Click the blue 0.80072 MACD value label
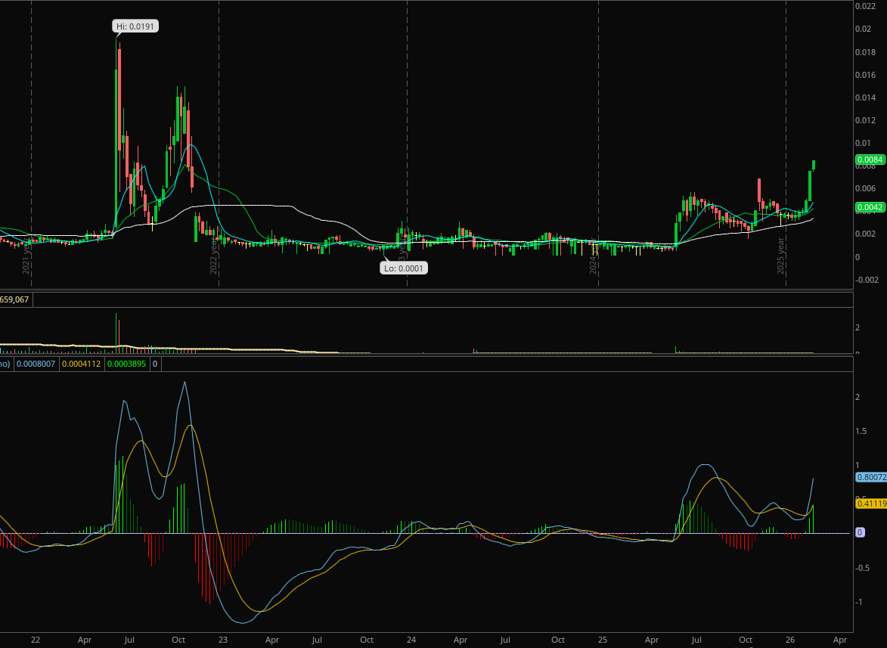The image size is (887, 648). 871,477
